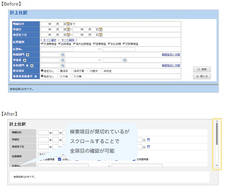The height and width of the screenshot is (187, 225).
Task: Select the 入力有 radio button
Action: pos(59,76)
